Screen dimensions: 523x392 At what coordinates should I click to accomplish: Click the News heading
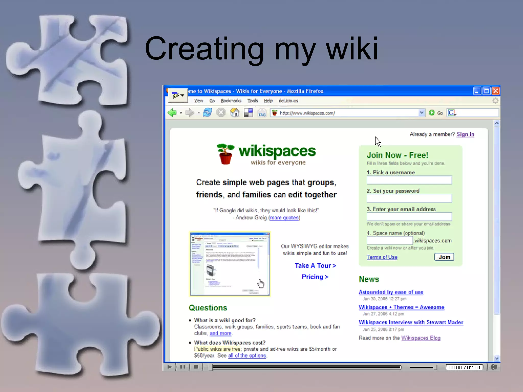(369, 279)
